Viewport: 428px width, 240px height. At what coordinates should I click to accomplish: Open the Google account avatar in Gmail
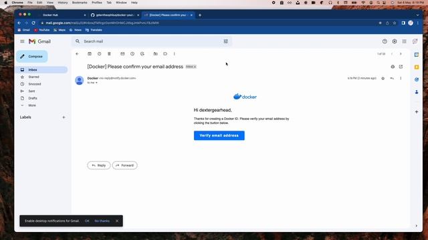[x=415, y=41]
